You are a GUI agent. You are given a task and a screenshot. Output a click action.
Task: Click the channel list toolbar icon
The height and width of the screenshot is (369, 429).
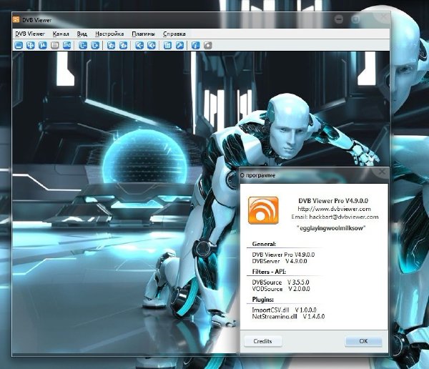[x=167, y=45]
